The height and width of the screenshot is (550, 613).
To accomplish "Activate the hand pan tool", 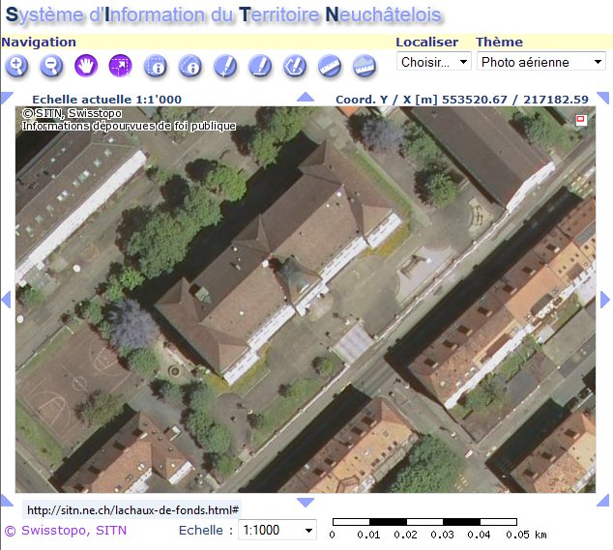I will (86, 66).
